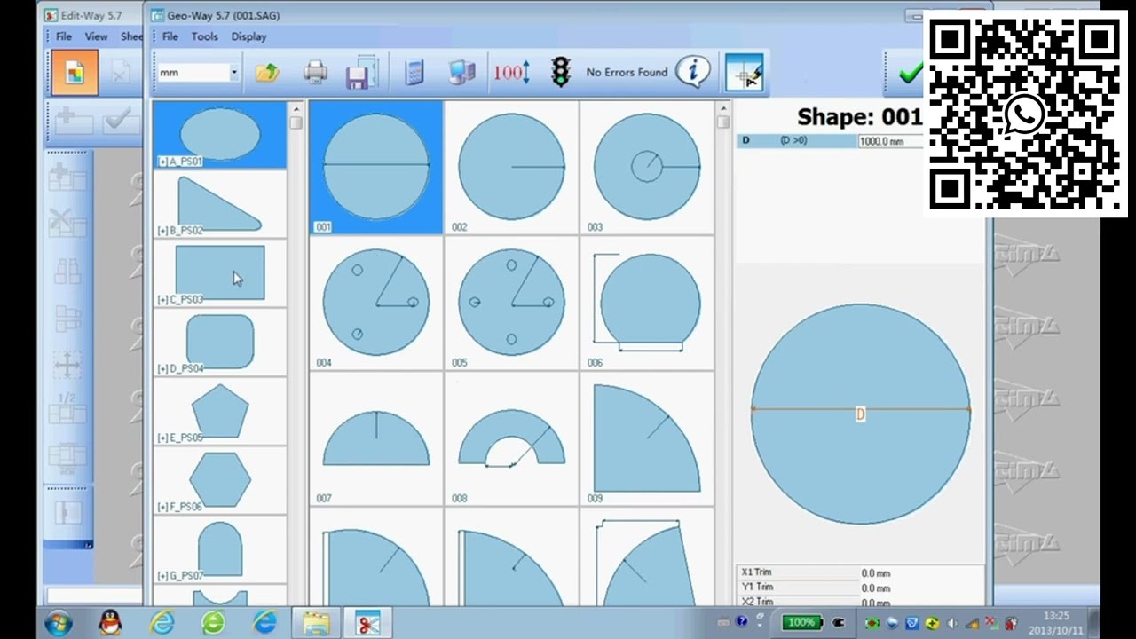This screenshot has height=639, width=1136.
Task: Click the battery 100% tray indicator
Action: click(801, 623)
